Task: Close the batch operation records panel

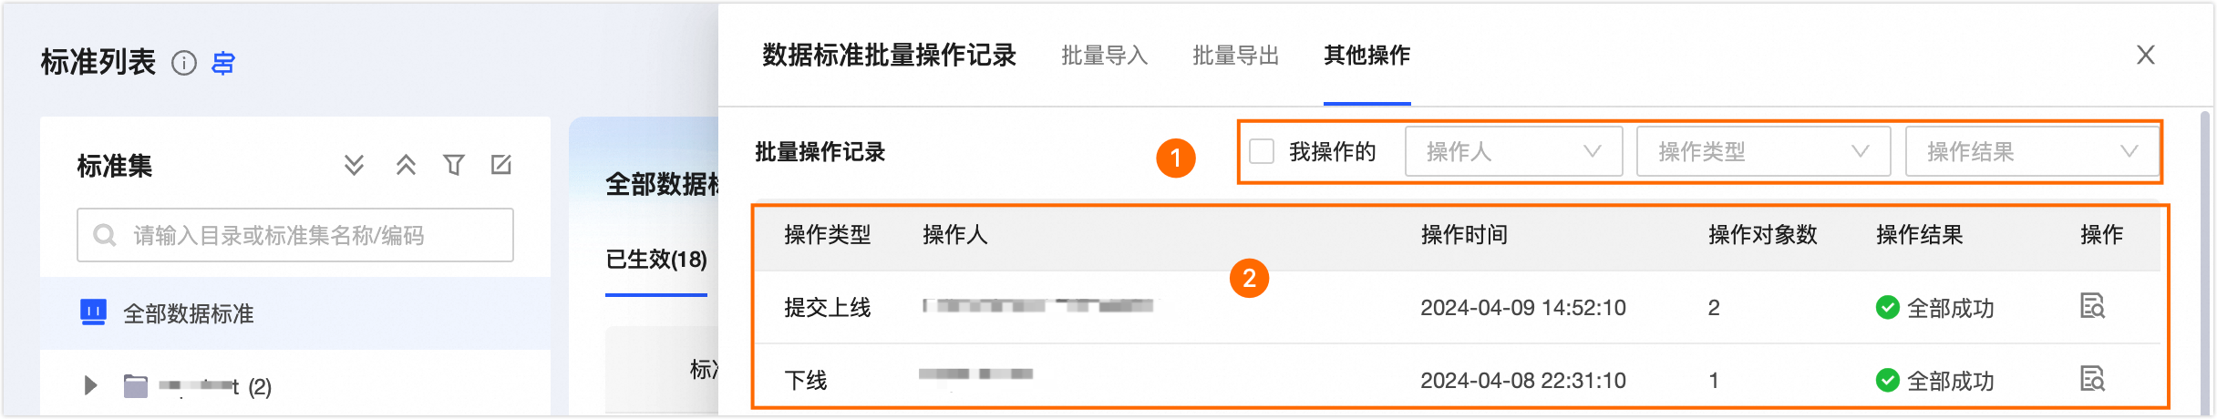Action: coord(2146,56)
